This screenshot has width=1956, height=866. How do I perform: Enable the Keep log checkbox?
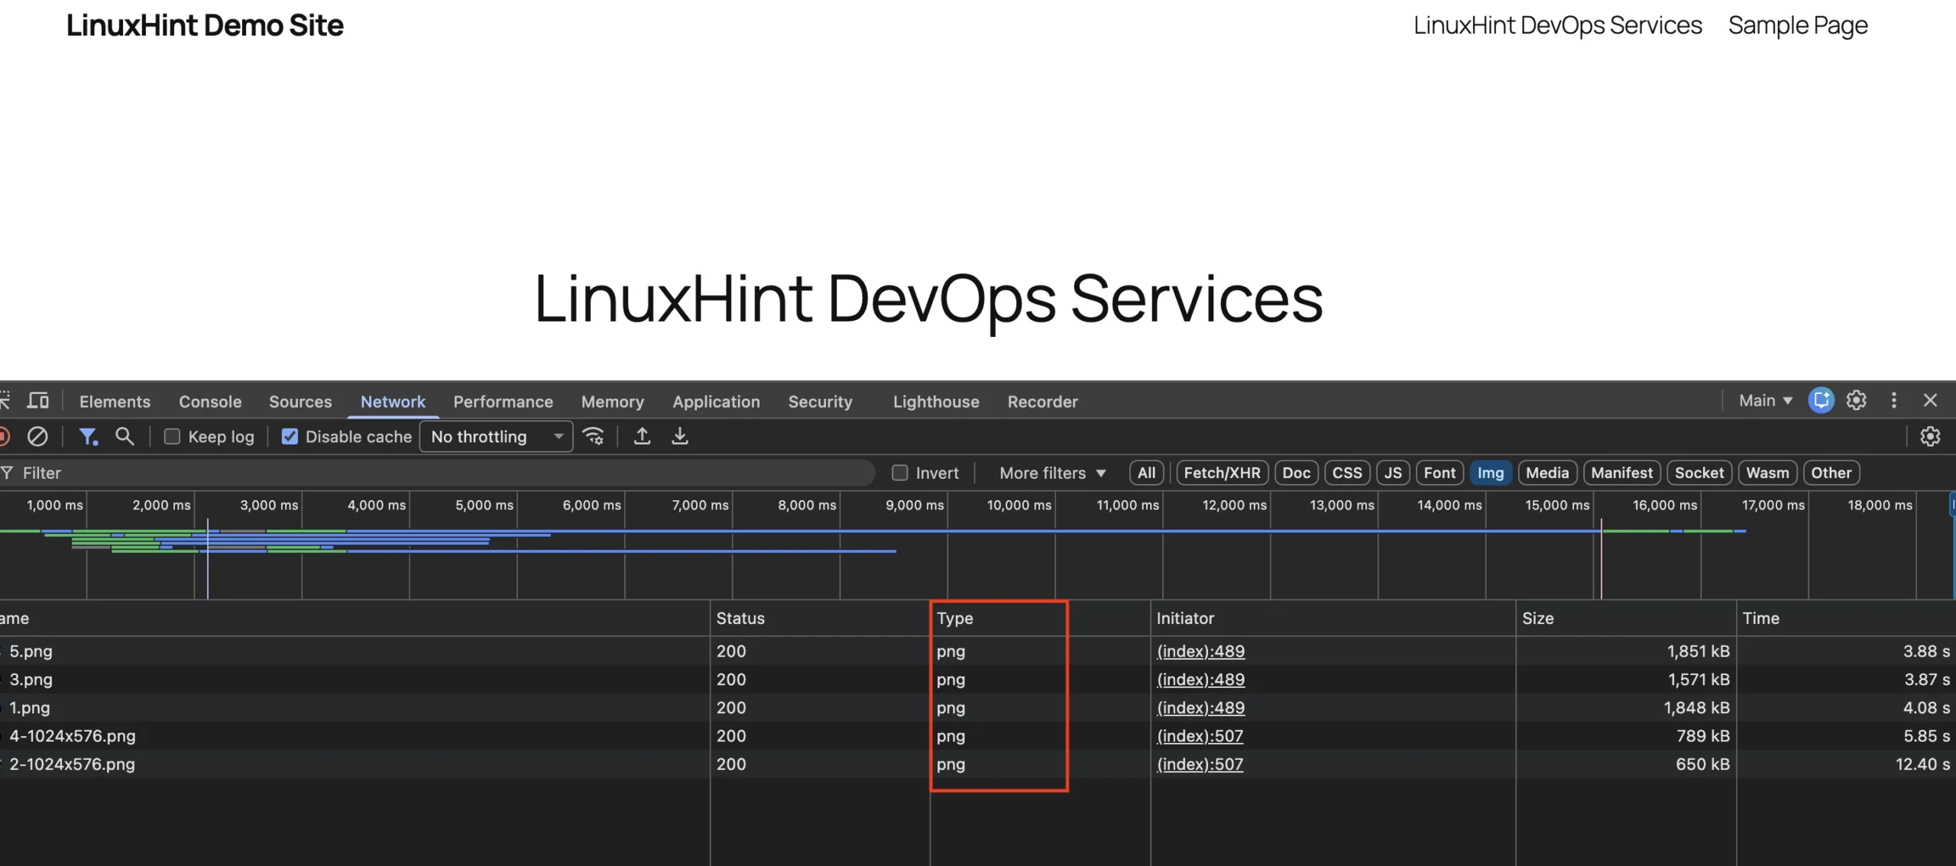(172, 436)
